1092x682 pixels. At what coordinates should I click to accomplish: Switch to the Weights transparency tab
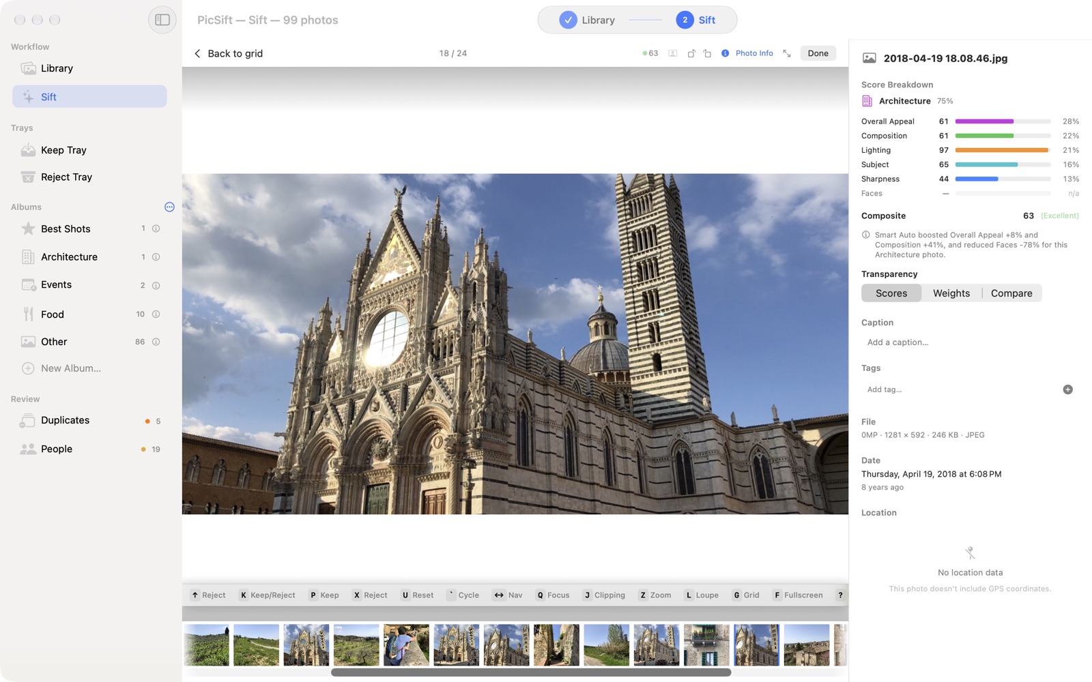click(951, 293)
